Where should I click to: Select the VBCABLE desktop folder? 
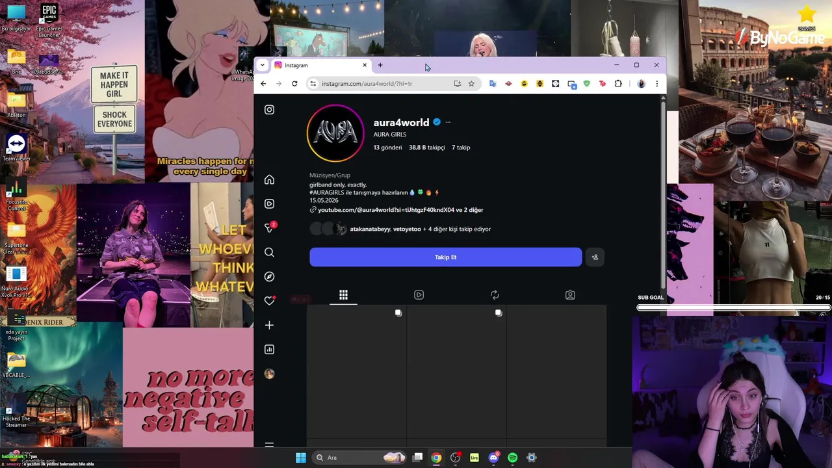click(16, 365)
